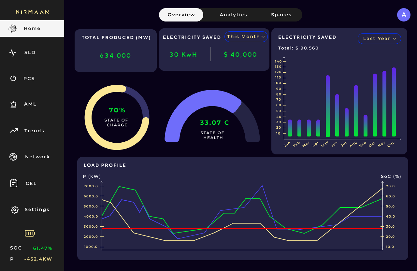Click the -452.4KW power value

point(38,259)
